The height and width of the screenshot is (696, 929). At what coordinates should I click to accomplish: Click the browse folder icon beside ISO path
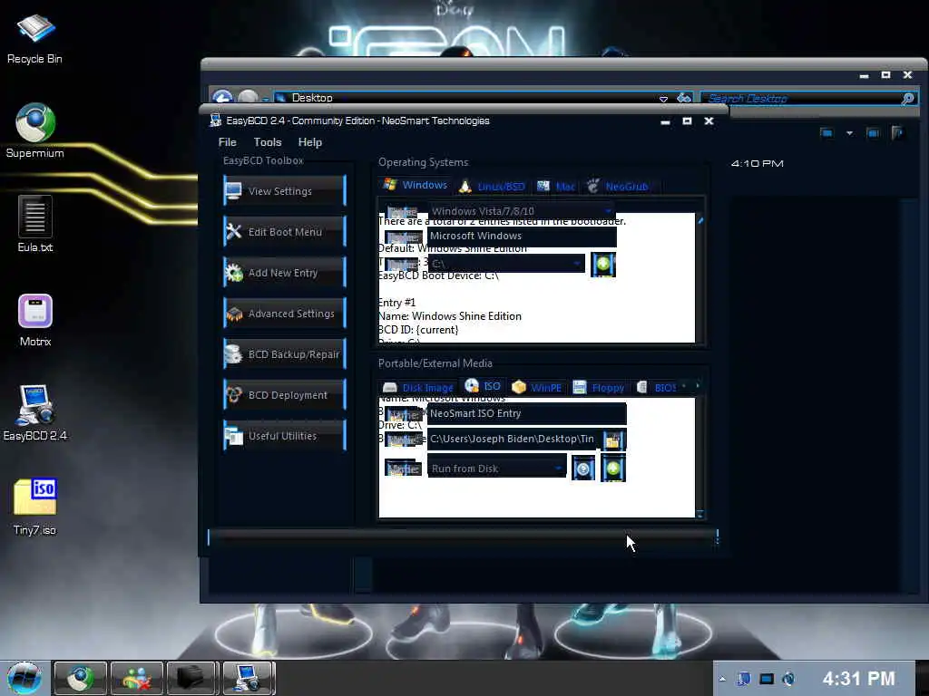coord(613,440)
